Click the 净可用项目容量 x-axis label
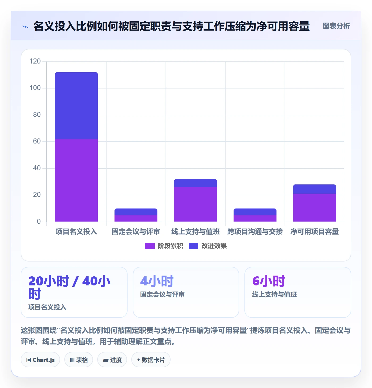This screenshot has height=388, width=372. (x=315, y=232)
